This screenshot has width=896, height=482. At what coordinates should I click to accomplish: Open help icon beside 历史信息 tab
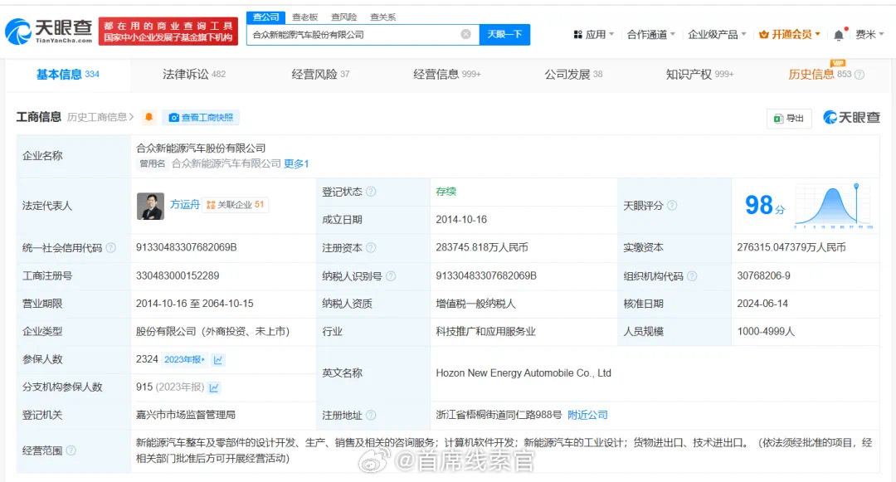pyautogui.click(x=859, y=75)
